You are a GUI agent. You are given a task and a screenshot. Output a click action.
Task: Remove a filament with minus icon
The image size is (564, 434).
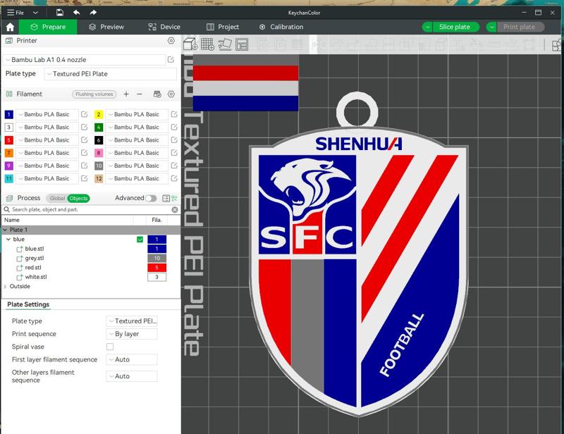point(140,94)
